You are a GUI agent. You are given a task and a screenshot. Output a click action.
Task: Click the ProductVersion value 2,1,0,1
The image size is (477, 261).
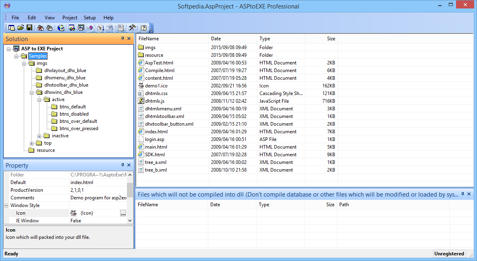pos(77,190)
